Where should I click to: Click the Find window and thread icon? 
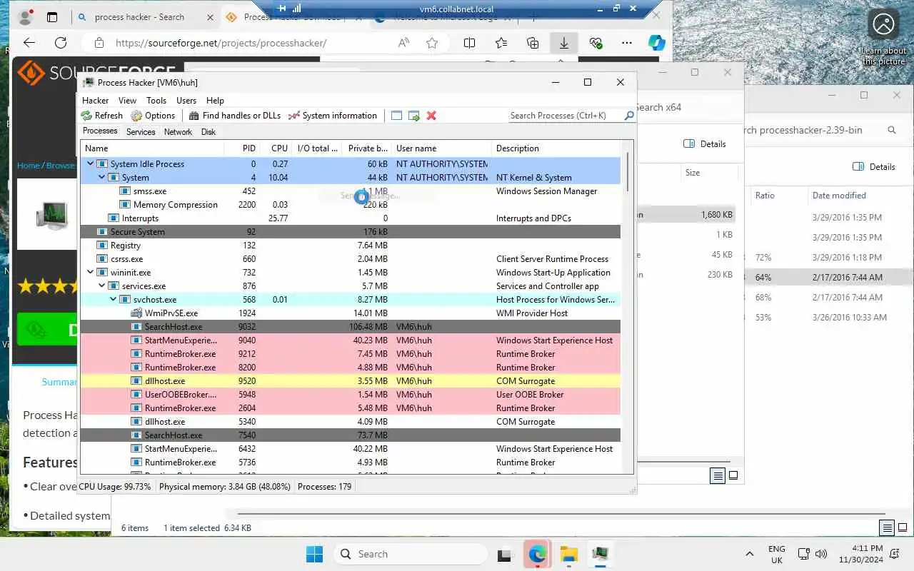click(414, 116)
